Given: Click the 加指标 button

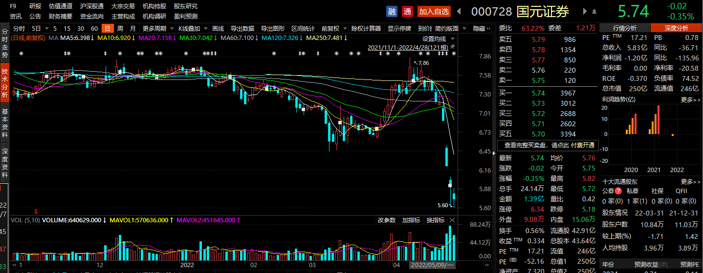Looking at the screenshot, I should [411, 220].
